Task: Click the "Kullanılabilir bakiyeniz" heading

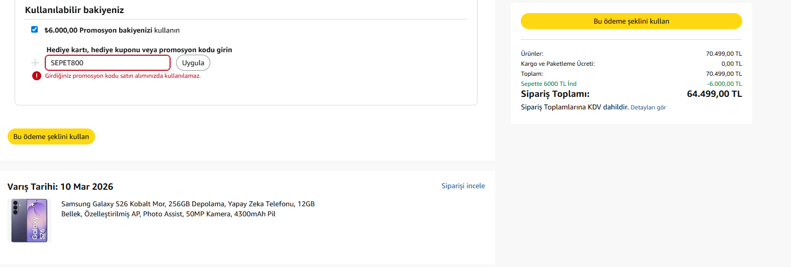Action: (74, 10)
